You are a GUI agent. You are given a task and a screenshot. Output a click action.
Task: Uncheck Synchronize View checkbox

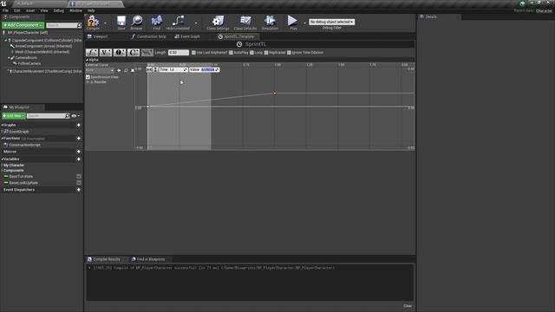(x=88, y=77)
